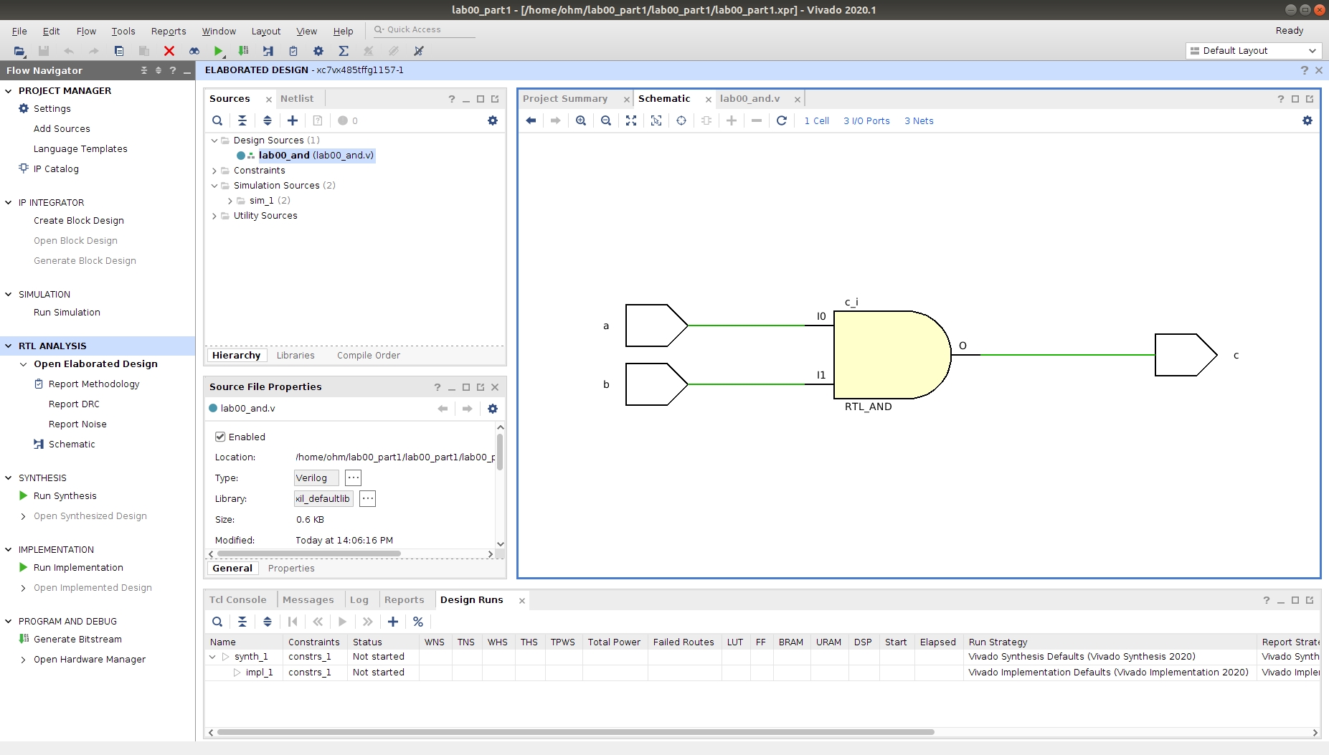1329x755 pixels.
Task: Click the schematic zoom fit icon
Action: tap(631, 120)
